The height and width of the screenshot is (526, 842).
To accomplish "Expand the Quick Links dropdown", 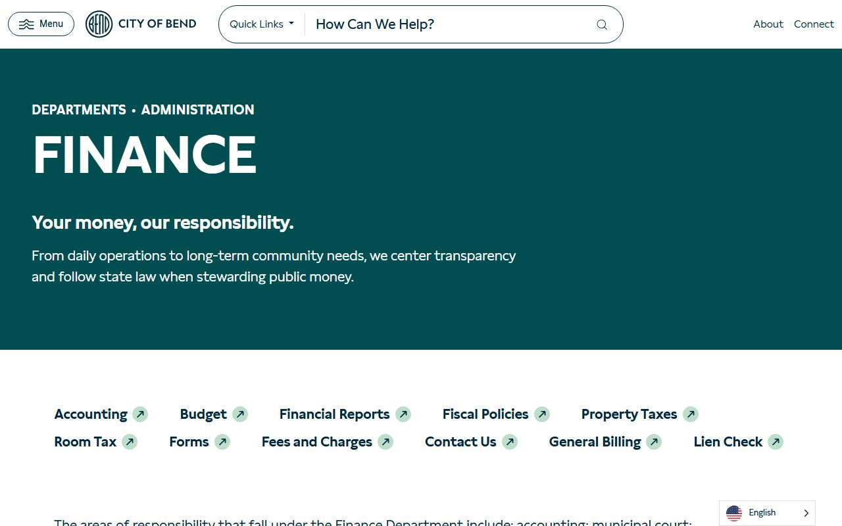I will coord(262,24).
